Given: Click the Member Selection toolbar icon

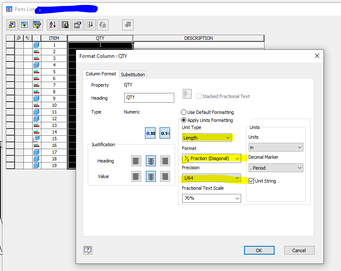Looking at the screenshot, I should pyautogui.click(x=128, y=25).
